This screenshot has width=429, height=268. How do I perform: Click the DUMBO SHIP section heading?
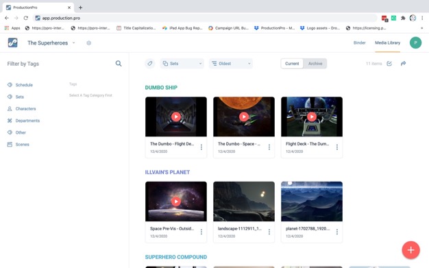(x=161, y=88)
